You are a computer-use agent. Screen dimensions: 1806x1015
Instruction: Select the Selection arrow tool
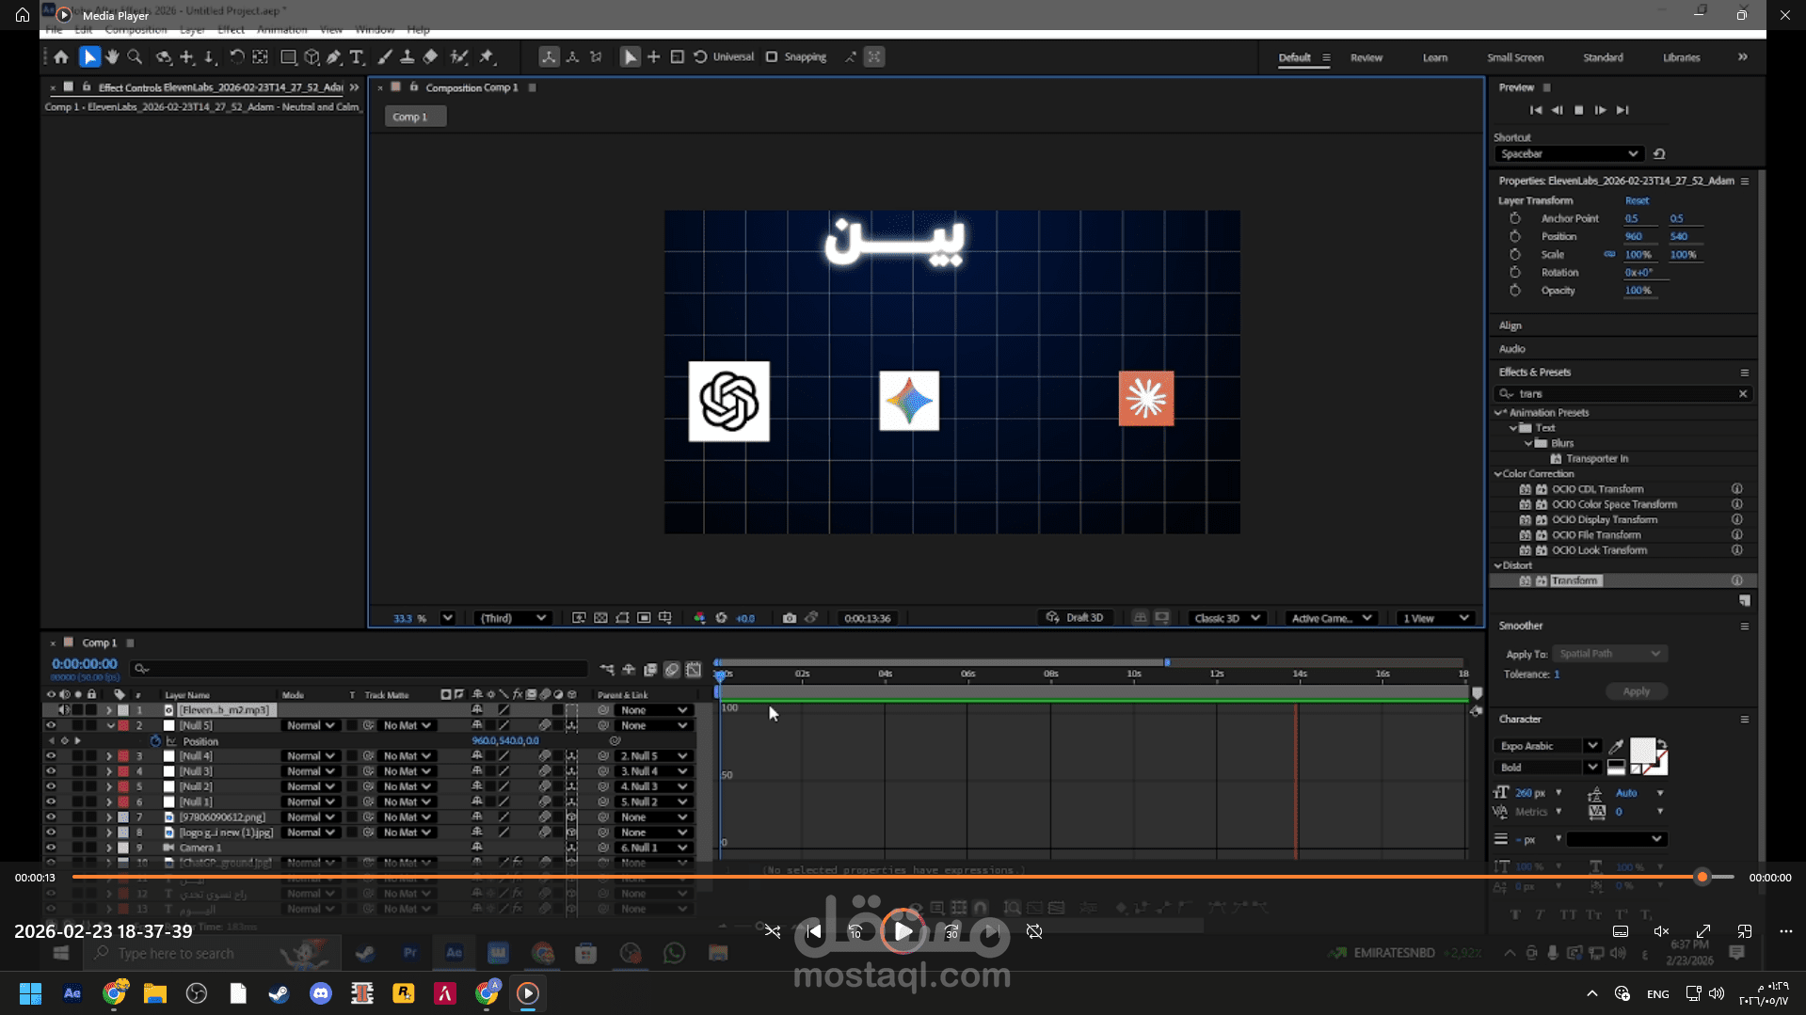click(89, 57)
